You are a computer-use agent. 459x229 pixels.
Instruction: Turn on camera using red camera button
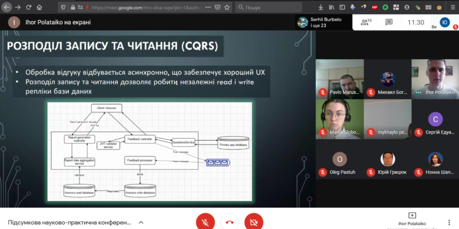[254, 222]
